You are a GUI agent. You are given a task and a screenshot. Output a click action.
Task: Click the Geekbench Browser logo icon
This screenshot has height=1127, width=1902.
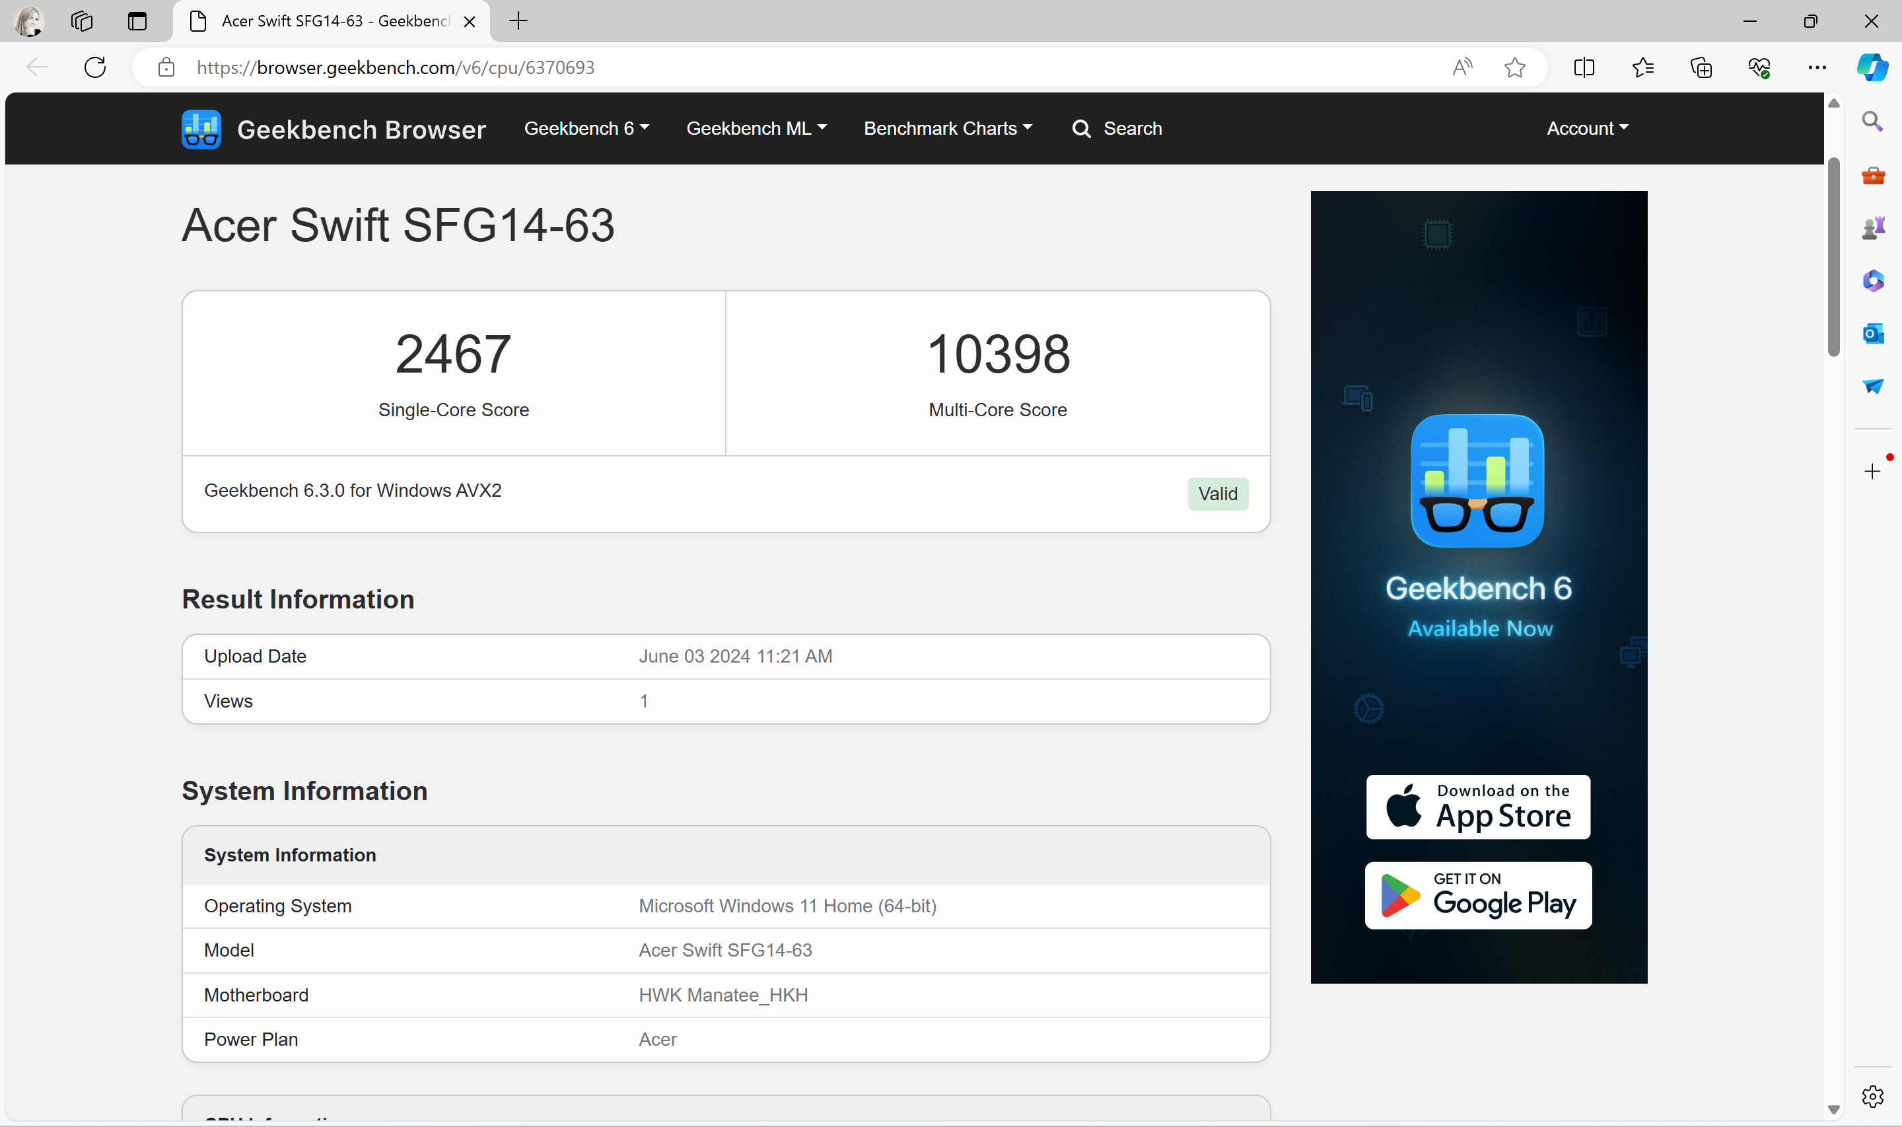tap(201, 129)
